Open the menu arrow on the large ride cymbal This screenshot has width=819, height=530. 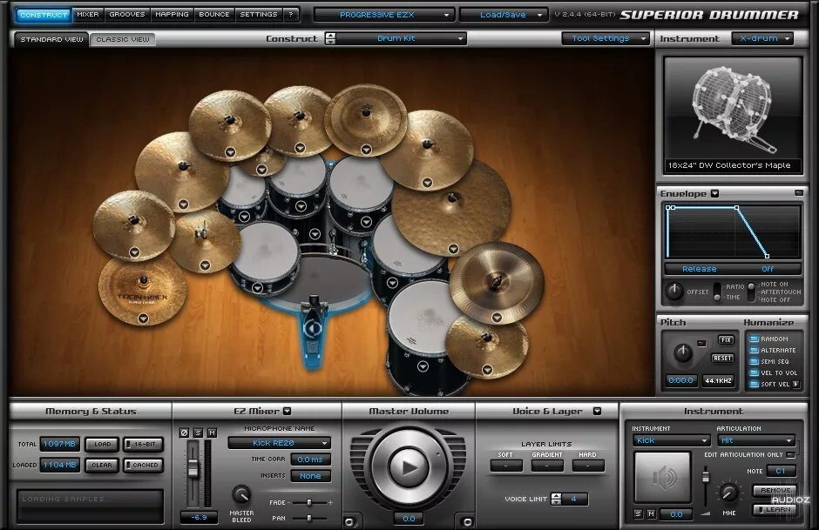[x=453, y=249]
